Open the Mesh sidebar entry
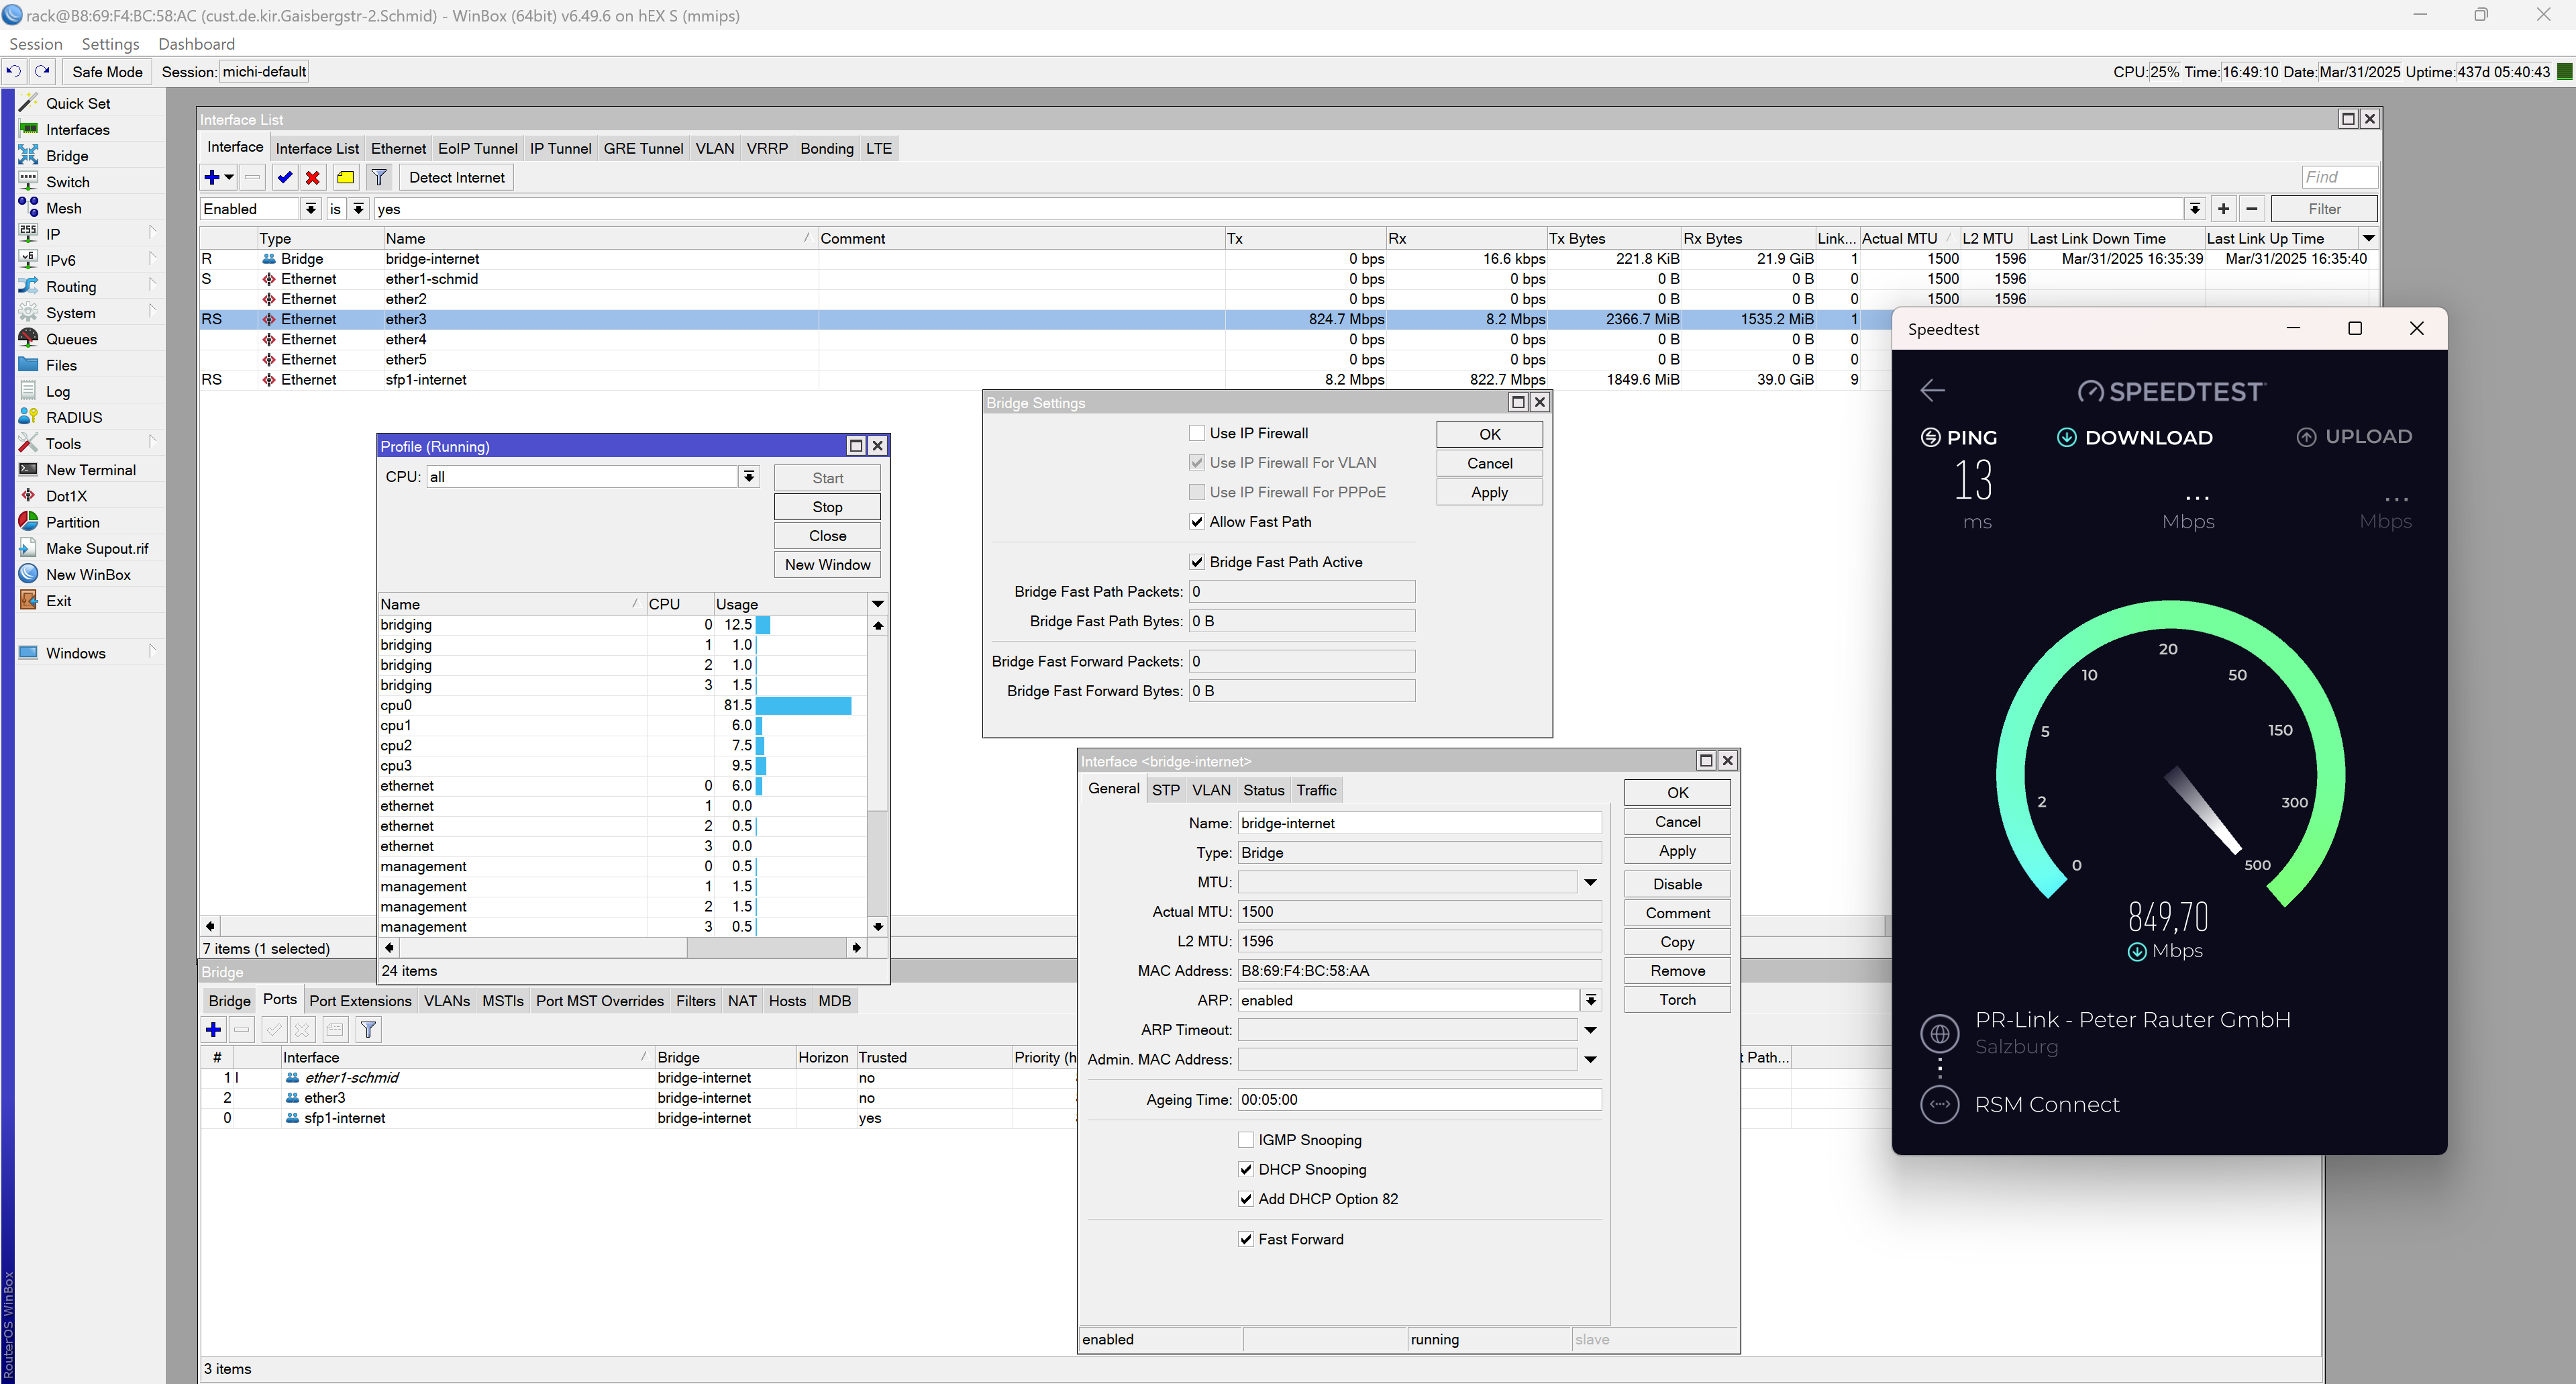This screenshot has height=1384, width=2576. tap(64, 208)
